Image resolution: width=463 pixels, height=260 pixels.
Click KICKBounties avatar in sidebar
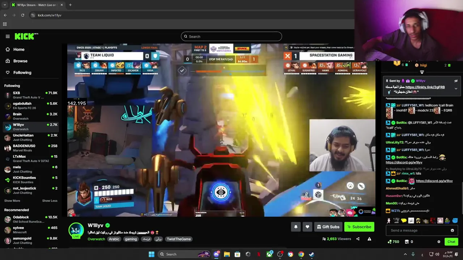[7, 180]
